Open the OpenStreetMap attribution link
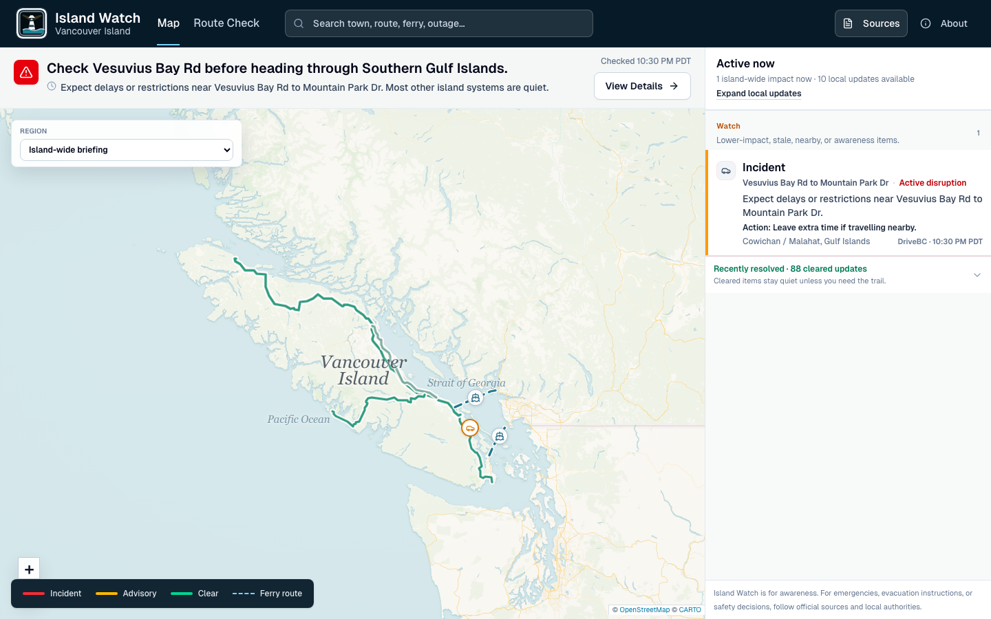Screen dimensions: 991x619 tap(644, 610)
